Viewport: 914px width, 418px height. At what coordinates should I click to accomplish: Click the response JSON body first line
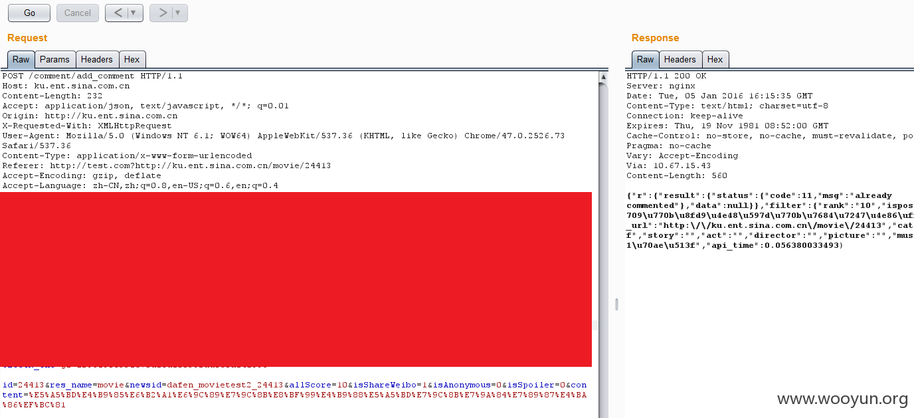point(770,195)
